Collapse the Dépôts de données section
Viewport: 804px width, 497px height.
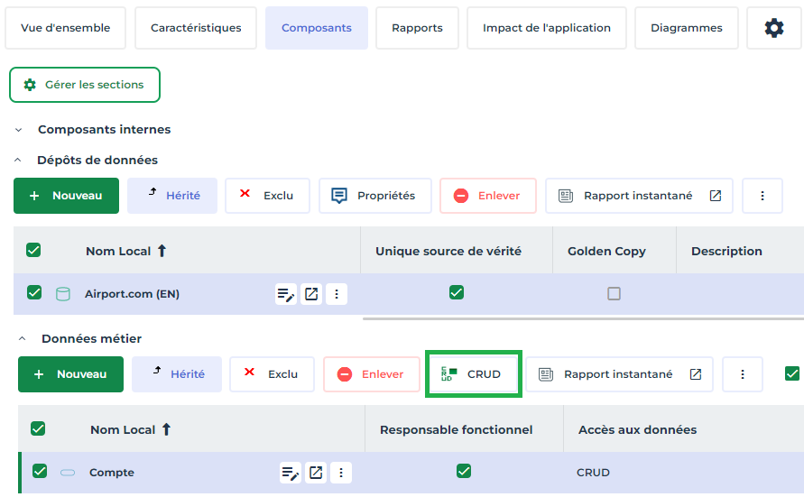click(18, 161)
